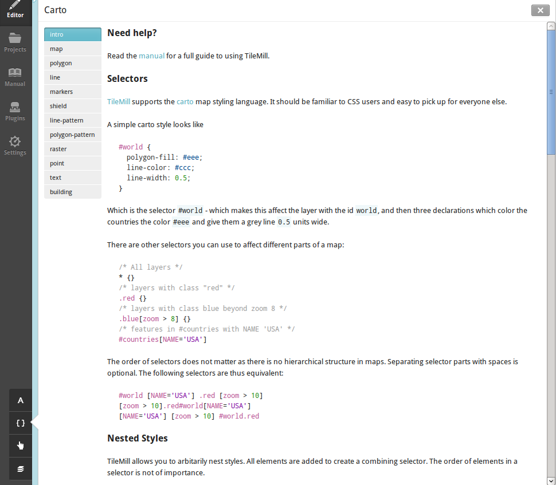The image size is (556, 485).
Task: Switch to the polygon section
Action: click(x=73, y=63)
